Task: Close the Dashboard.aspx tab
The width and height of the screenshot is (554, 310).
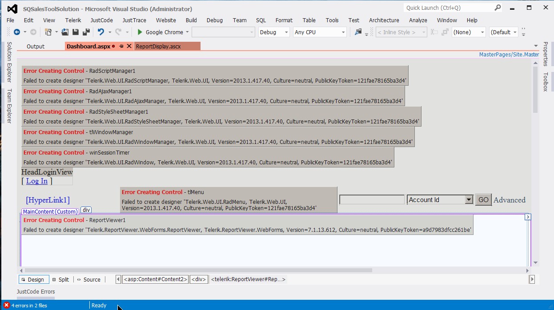Action: (129, 46)
